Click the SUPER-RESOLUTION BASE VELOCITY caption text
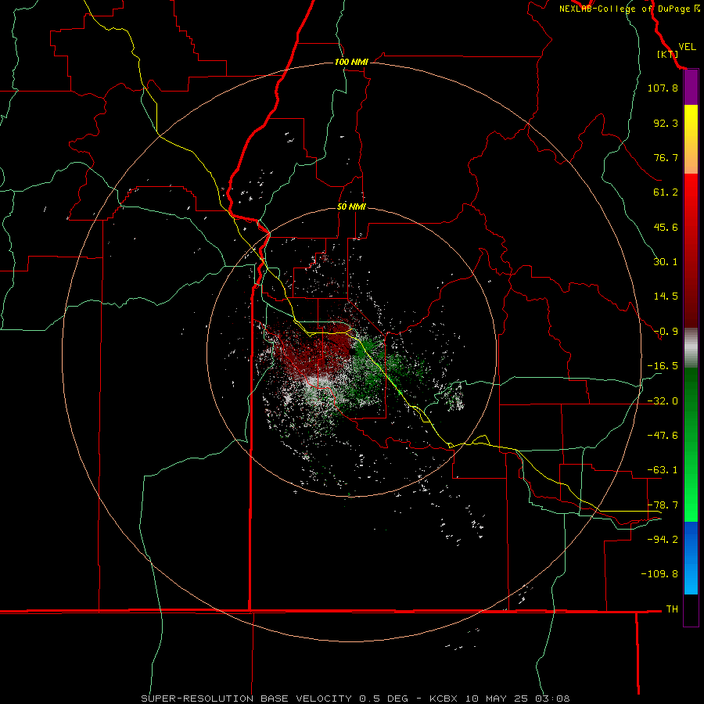This screenshot has height=704, width=704. tap(248, 699)
